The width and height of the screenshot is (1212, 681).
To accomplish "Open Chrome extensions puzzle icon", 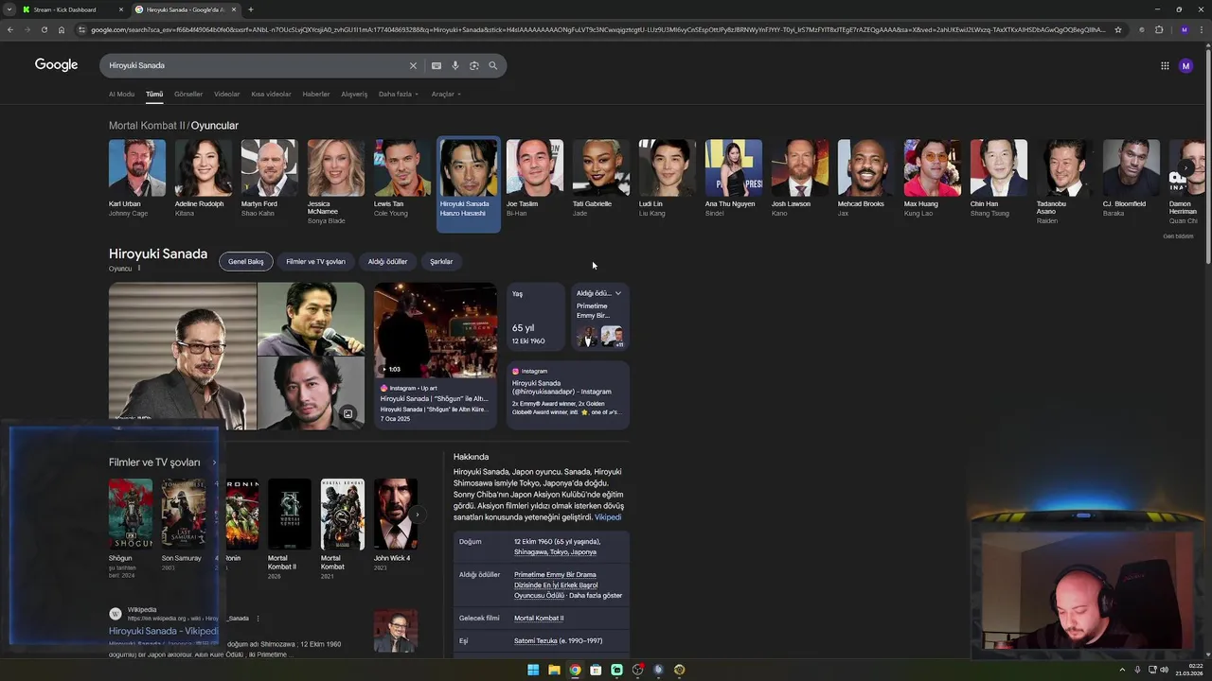I will [x=1159, y=29].
